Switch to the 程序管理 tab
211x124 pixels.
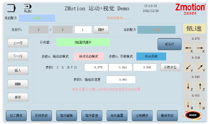92,115
